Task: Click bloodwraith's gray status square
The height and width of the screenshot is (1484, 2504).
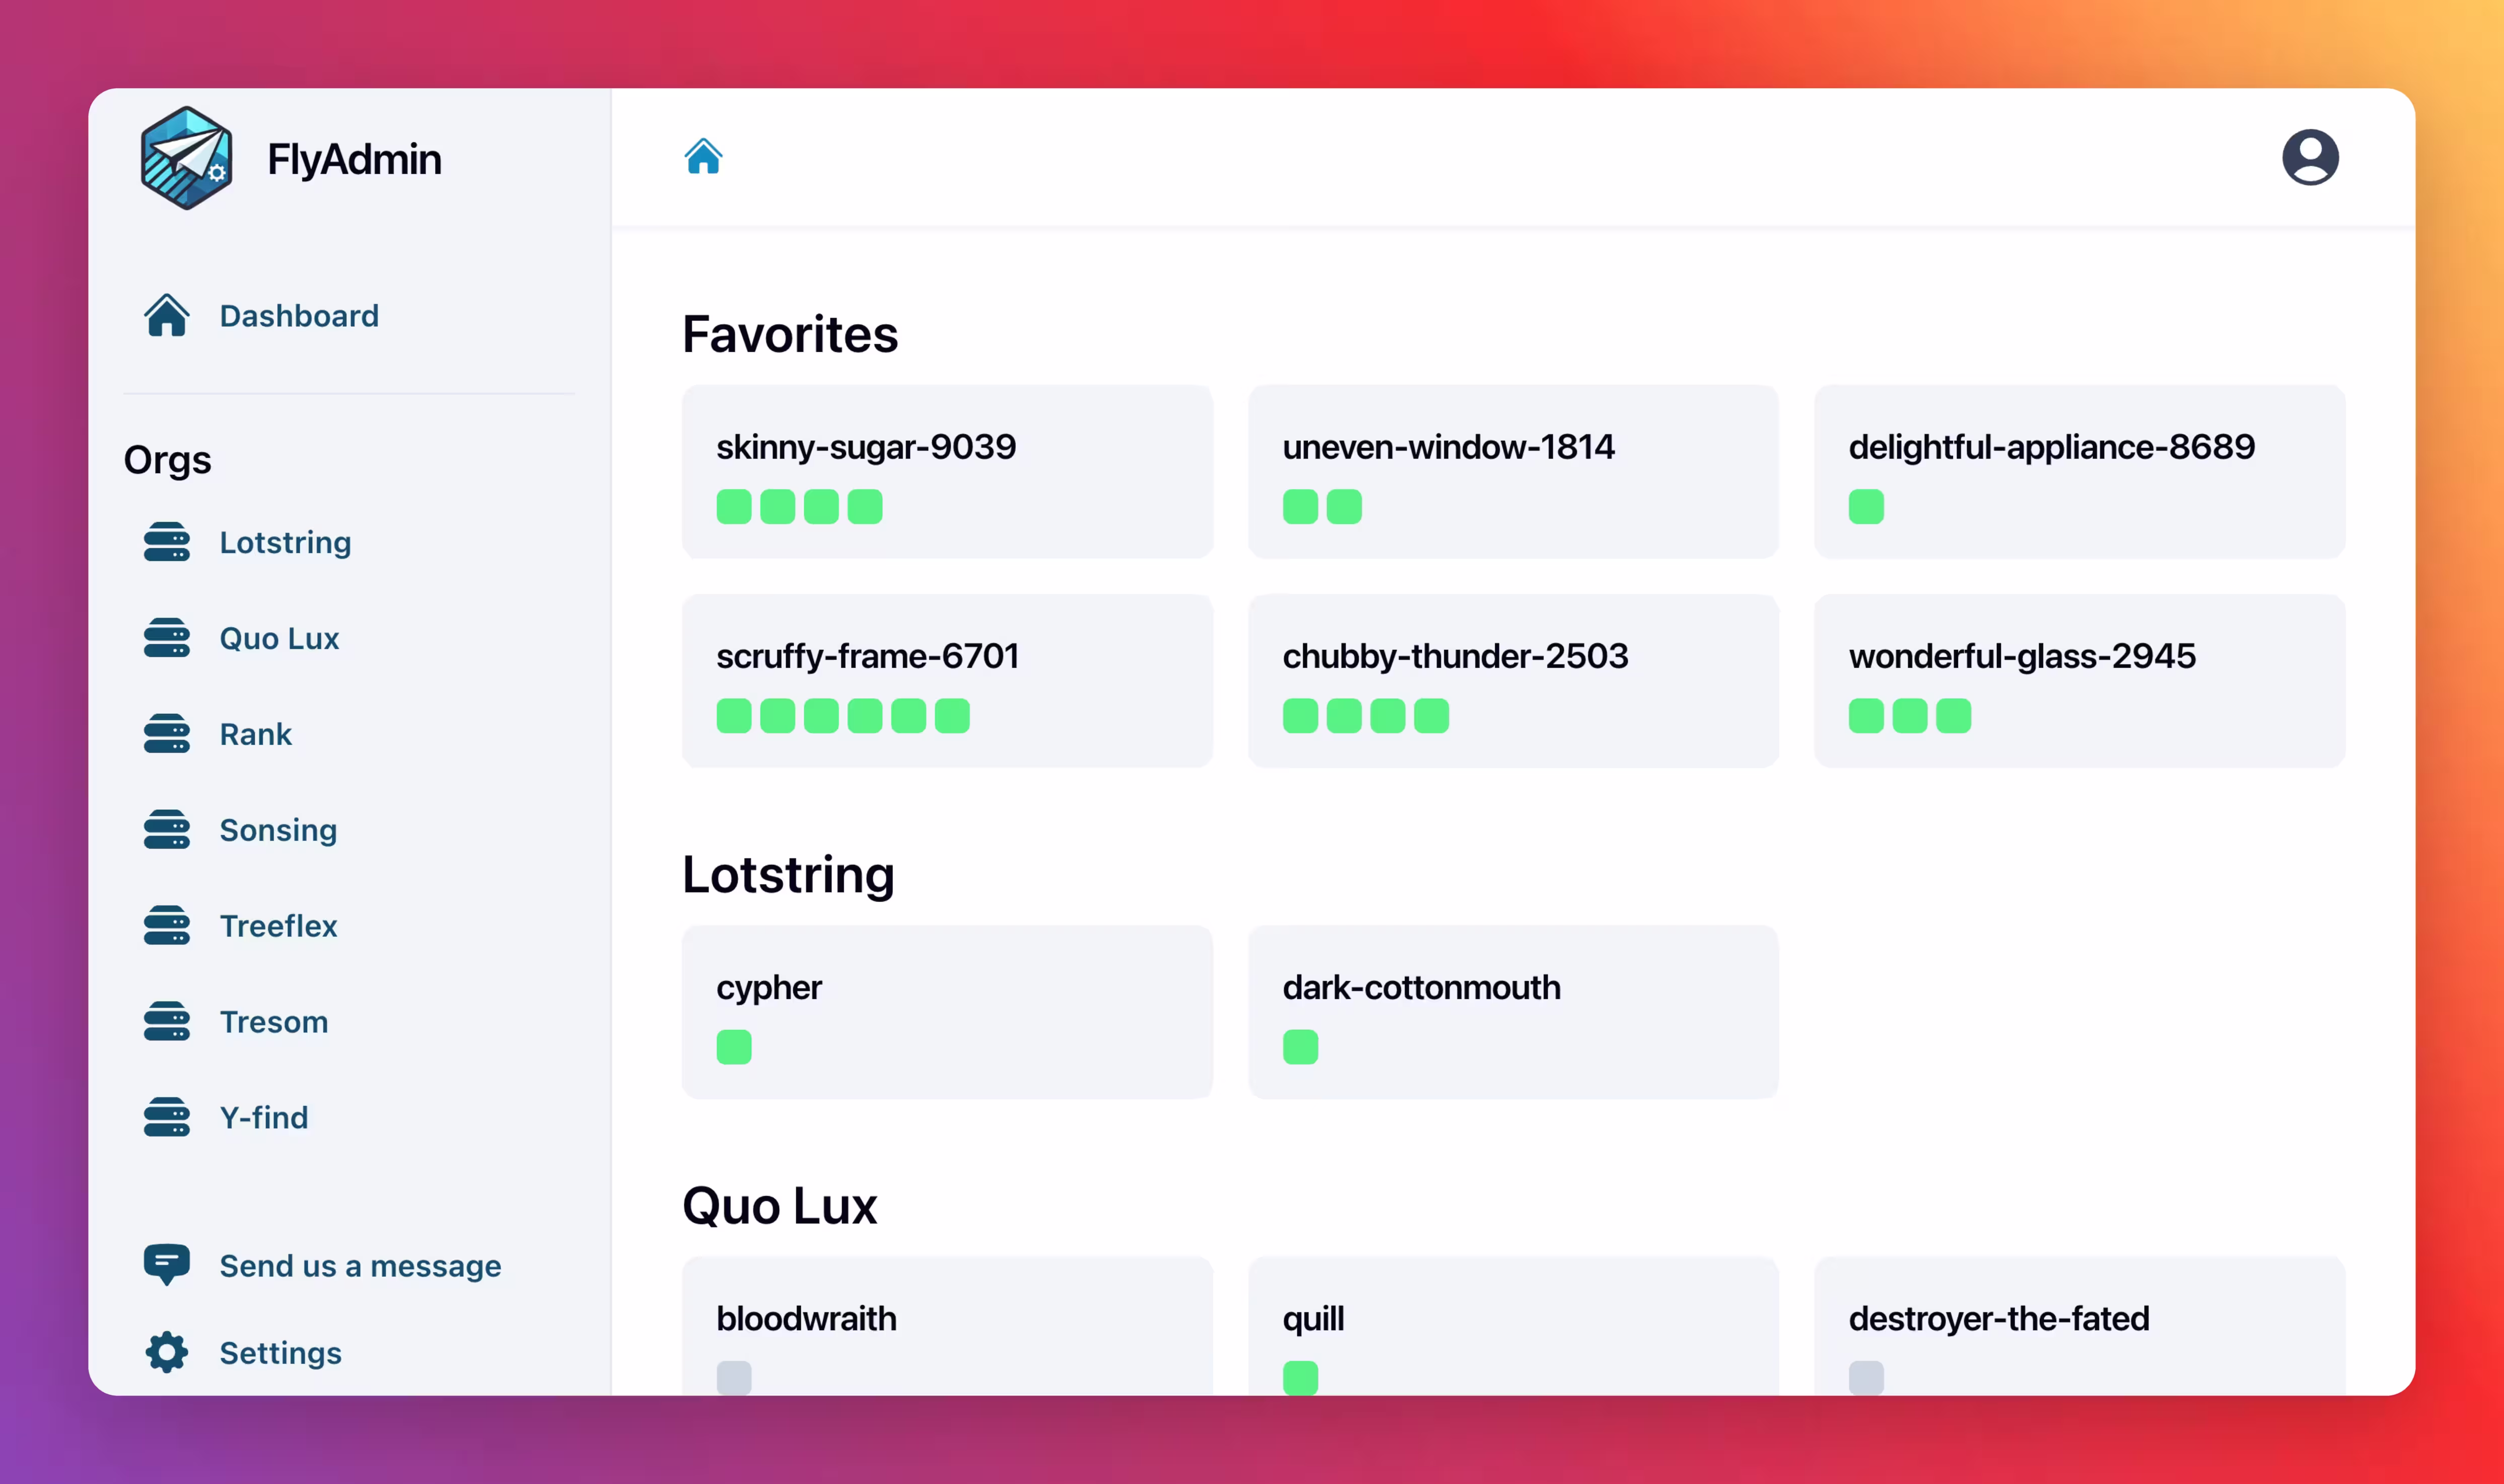Action: [x=733, y=1377]
